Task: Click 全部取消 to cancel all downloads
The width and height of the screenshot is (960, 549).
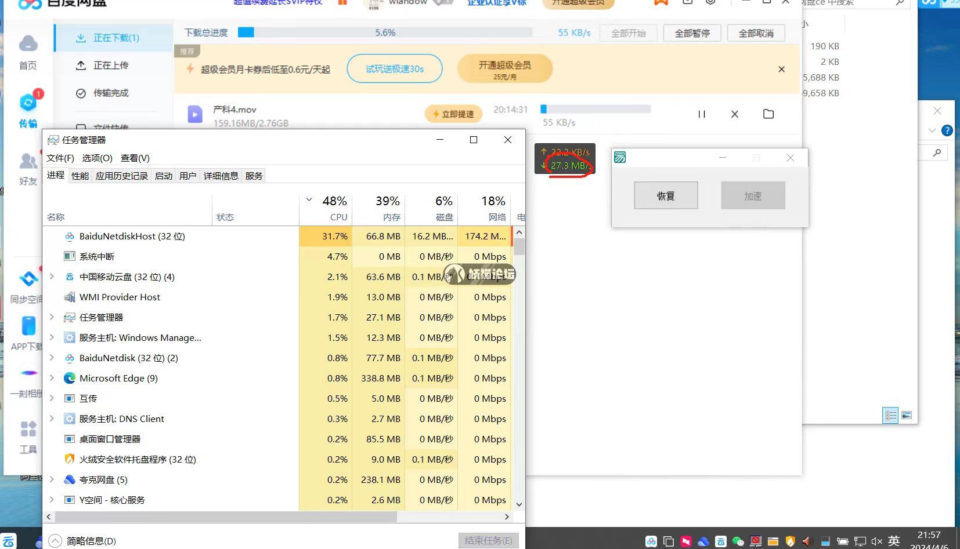Action: pos(756,33)
